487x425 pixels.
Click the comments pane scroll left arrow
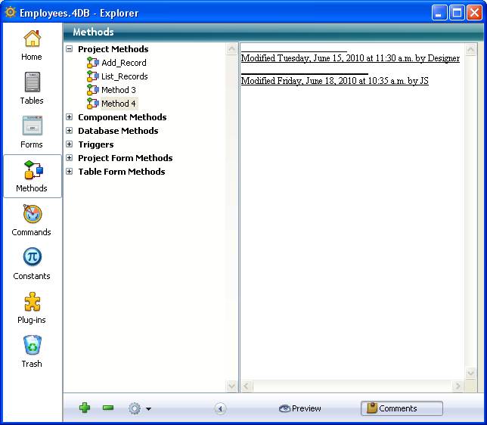tap(247, 386)
